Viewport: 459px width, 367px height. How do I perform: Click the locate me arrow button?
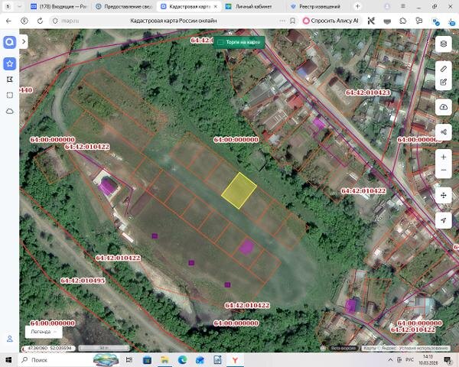coord(444,220)
